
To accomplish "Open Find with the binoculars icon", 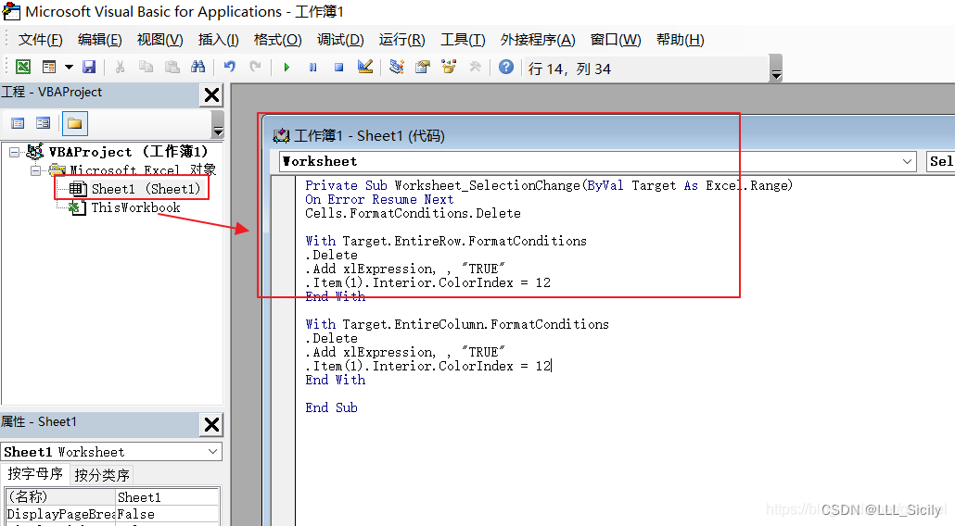I will tap(197, 67).
